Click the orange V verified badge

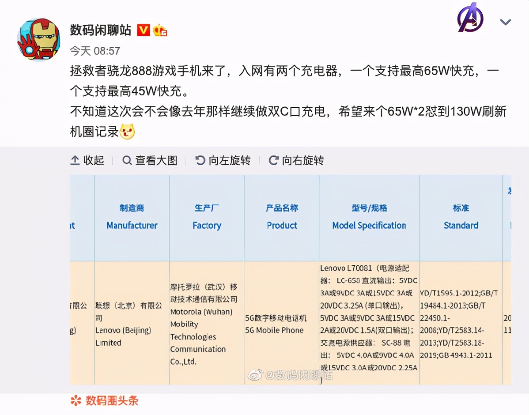143,30
